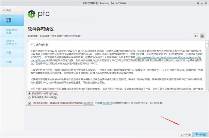Click the printer icon
The image size is (209, 138).
click(x=202, y=36)
